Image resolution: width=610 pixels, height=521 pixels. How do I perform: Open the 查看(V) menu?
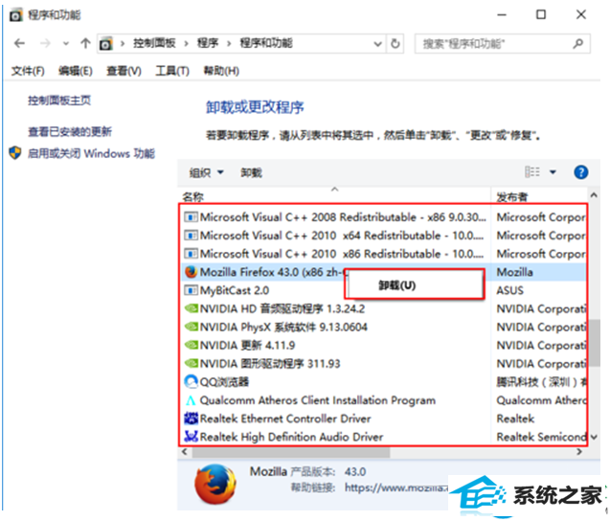[x=124, y=71]
